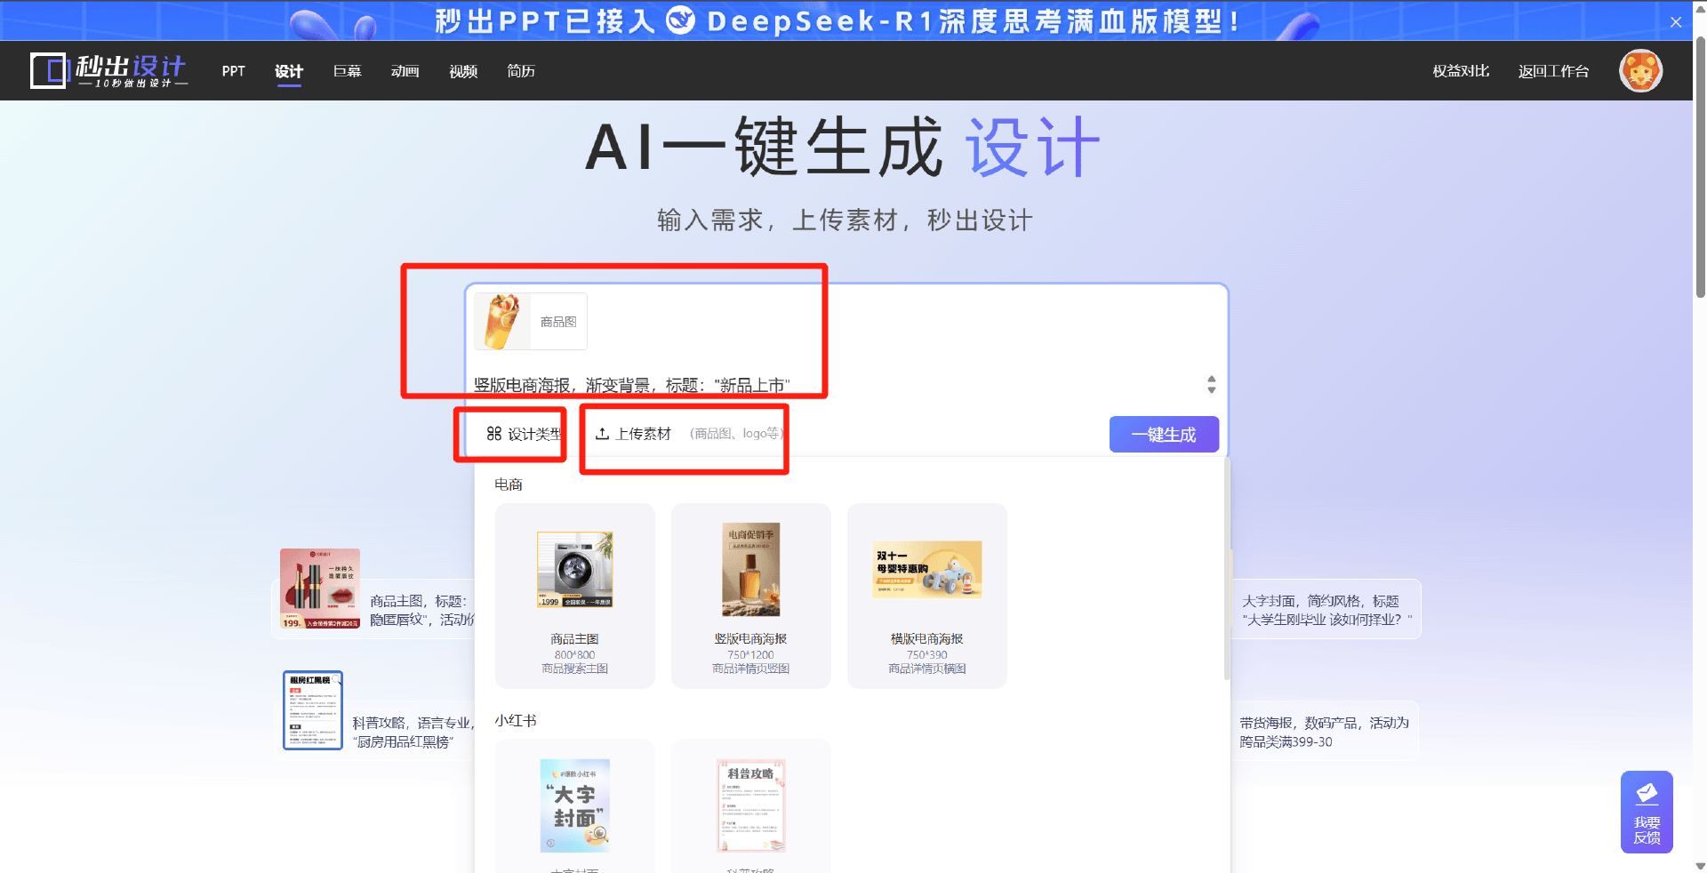Switch to the PPT tab
Image resolution: width=1707 pixels, height=873 pixels.
tap(233, 71)
